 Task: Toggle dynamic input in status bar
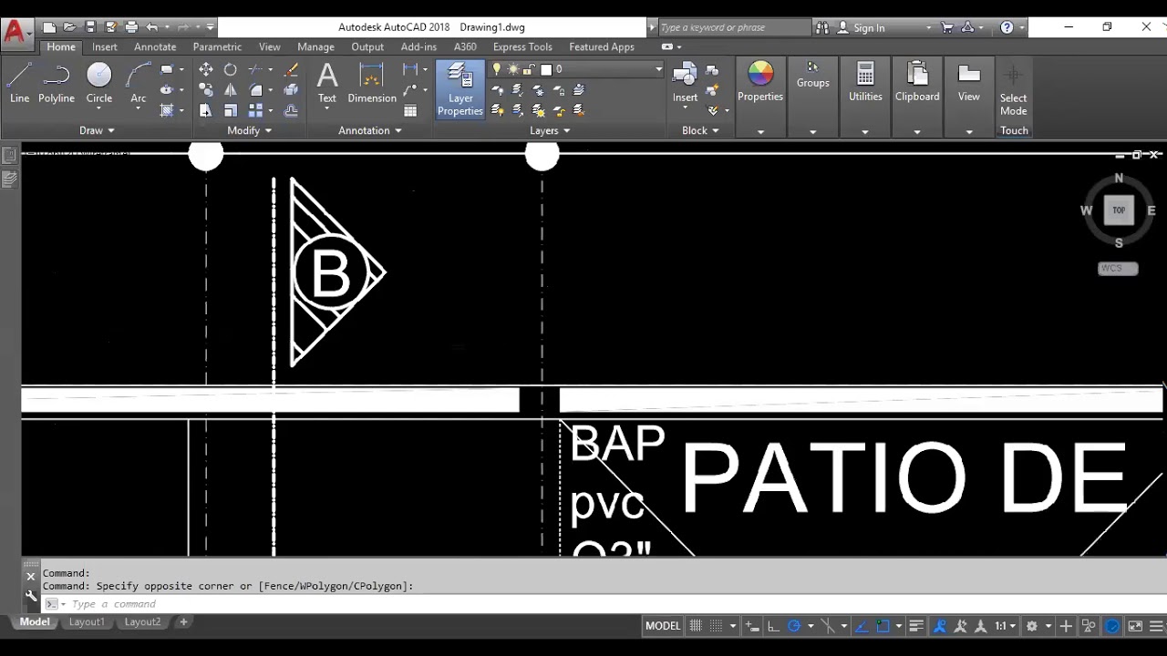point(752,626)
